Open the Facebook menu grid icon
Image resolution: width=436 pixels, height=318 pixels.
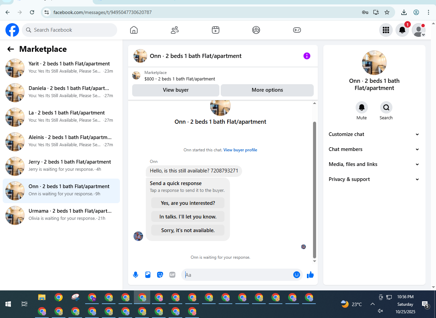[386, 30]
